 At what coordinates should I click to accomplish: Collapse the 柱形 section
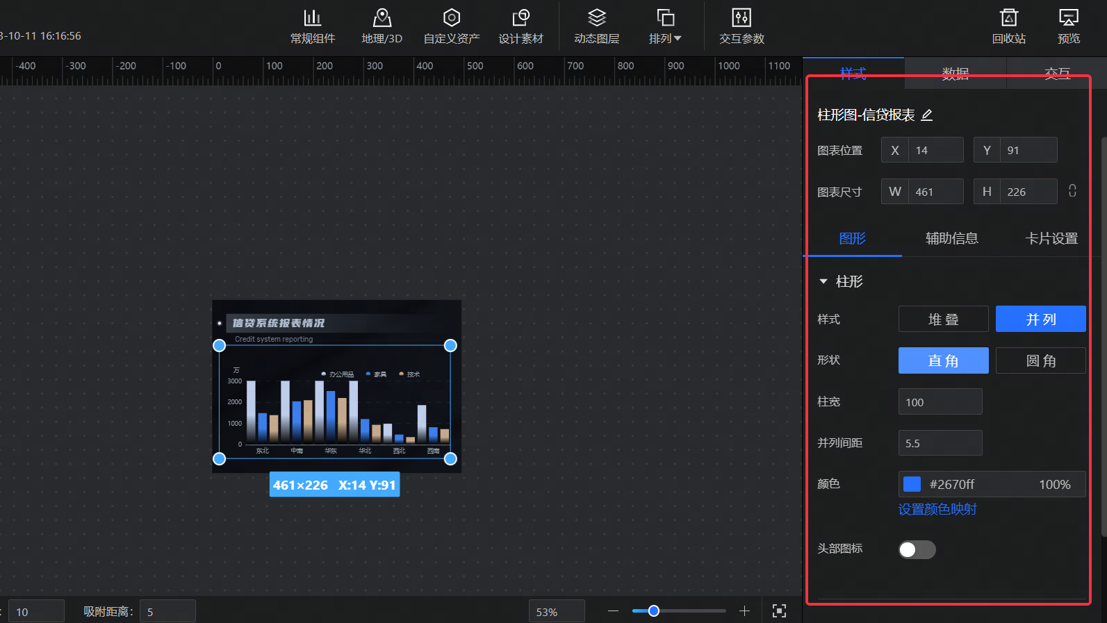(823, 281)
